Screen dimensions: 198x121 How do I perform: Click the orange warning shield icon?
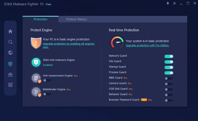pyautogui.click(x=36, y=43)
